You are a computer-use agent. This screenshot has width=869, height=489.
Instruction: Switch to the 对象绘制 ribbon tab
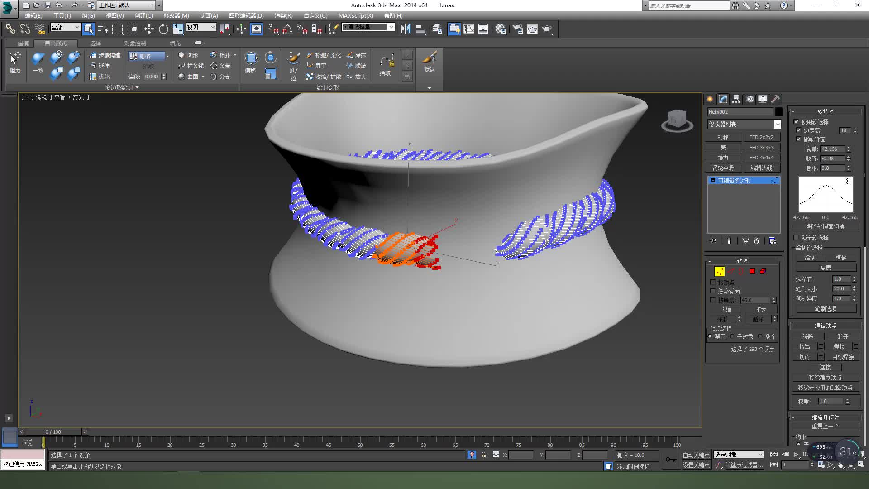(135, 43)
